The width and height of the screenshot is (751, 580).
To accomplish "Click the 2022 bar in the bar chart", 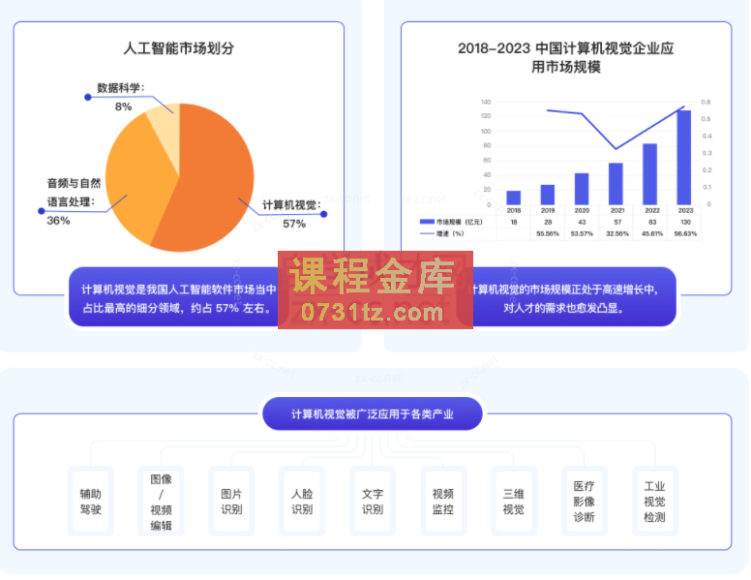I will 649,174.
